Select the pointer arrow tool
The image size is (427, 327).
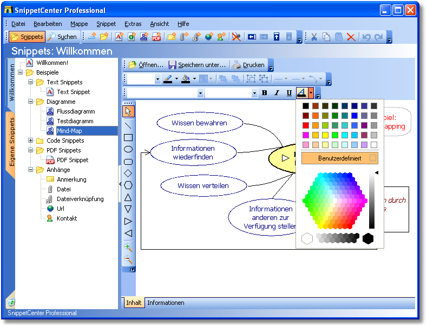point(128,111)
